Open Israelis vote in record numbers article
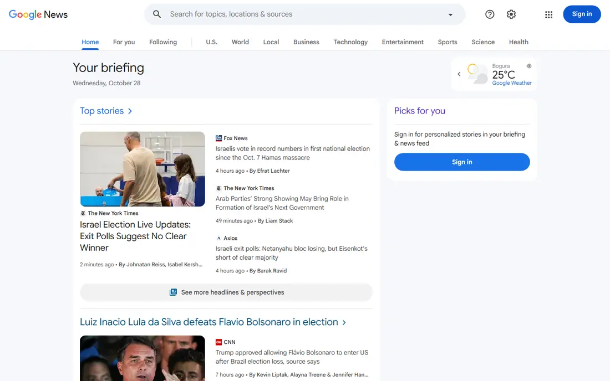Image resolution: width=610 pixels, height=381 pixels. 293,153
